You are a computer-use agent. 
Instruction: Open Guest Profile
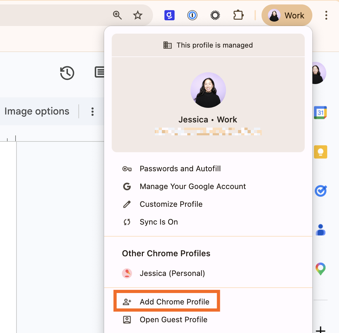tap(174, 319)
